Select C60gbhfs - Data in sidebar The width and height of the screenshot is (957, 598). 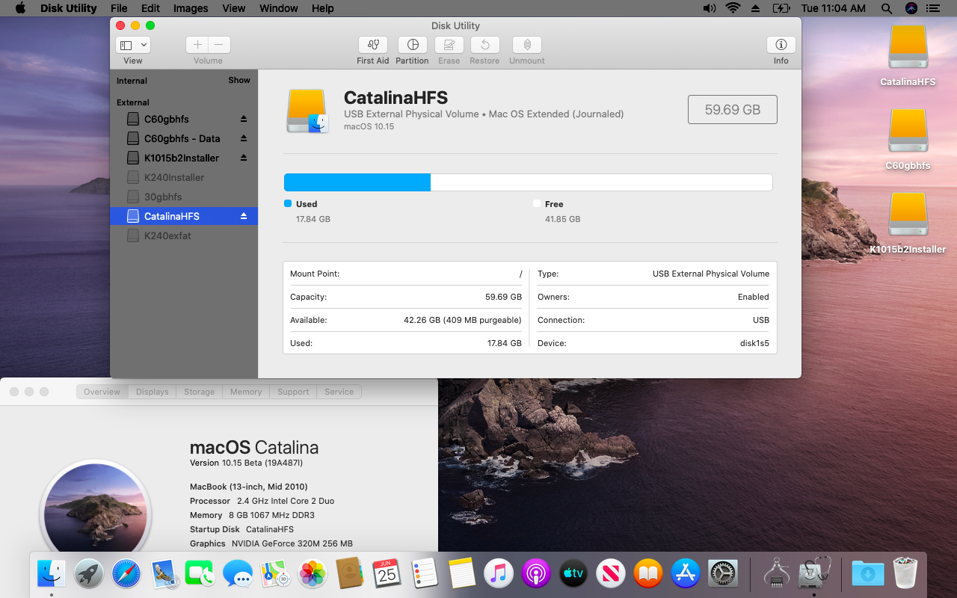point(184,138)
